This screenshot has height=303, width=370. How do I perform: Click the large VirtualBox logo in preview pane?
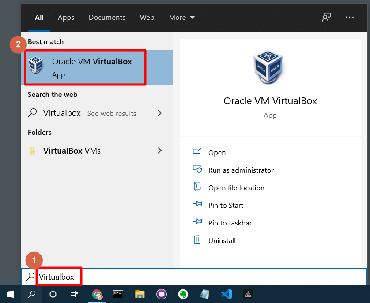tap(268, 67)
